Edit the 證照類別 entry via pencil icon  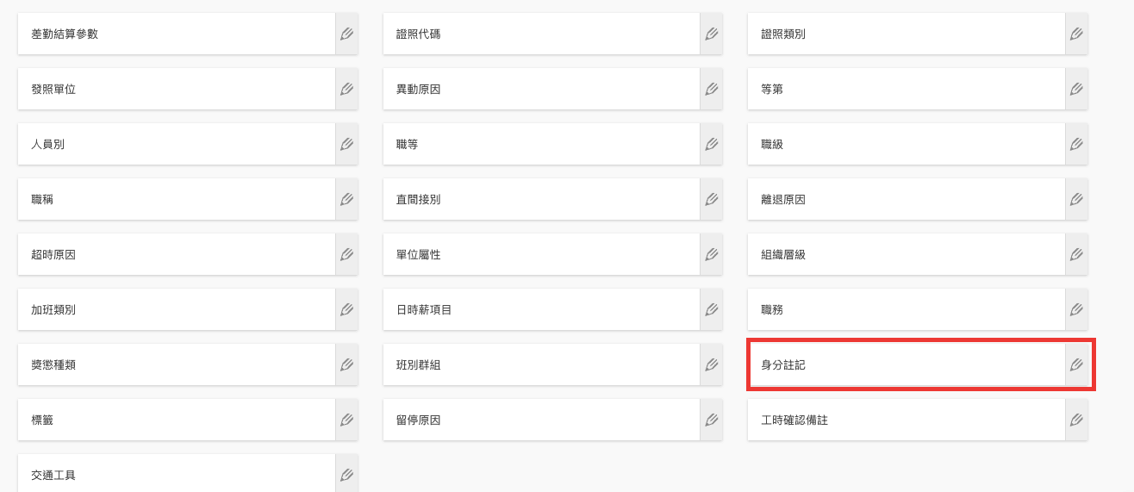click(x=1076, y=34)
